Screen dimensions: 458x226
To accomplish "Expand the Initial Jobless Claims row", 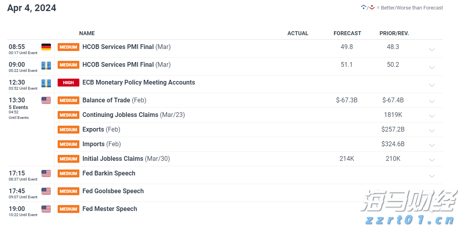I will (x=432, y=160).
